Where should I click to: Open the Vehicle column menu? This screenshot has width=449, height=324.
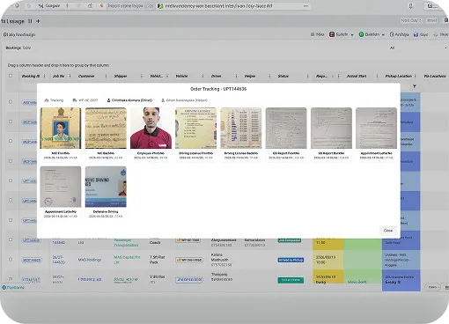click(202, 76)
